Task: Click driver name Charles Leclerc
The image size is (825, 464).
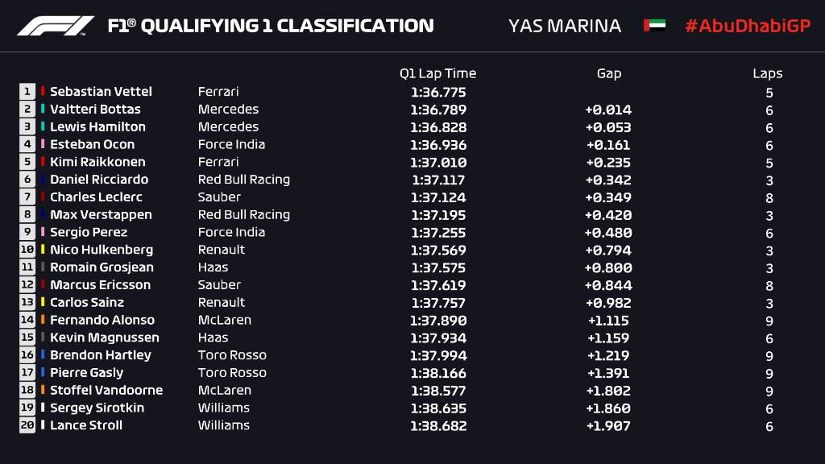Action: 97,197
